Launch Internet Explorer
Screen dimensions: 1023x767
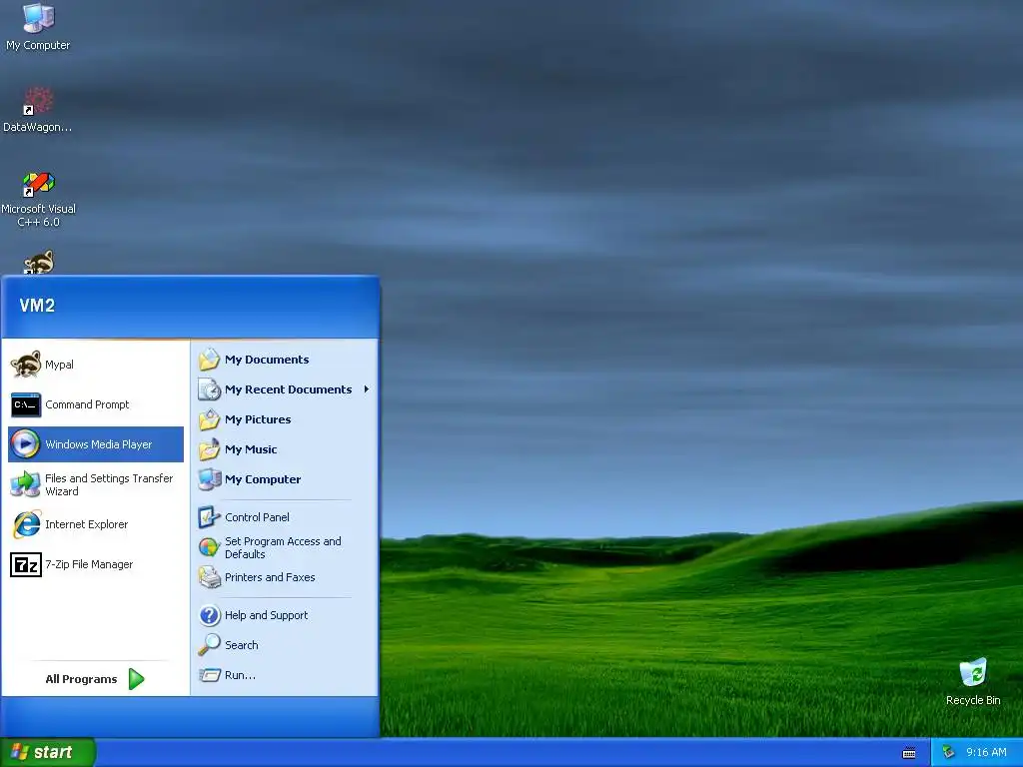(x=95, y=524)
